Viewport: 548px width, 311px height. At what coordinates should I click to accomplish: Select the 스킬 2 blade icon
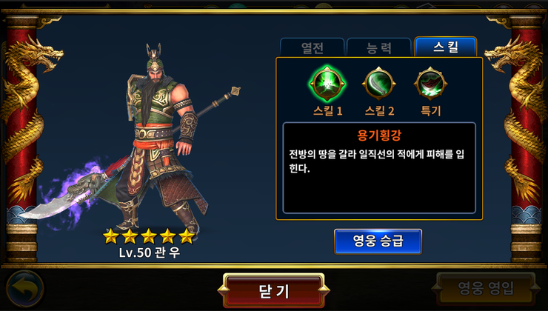click(x=379, y=84)
